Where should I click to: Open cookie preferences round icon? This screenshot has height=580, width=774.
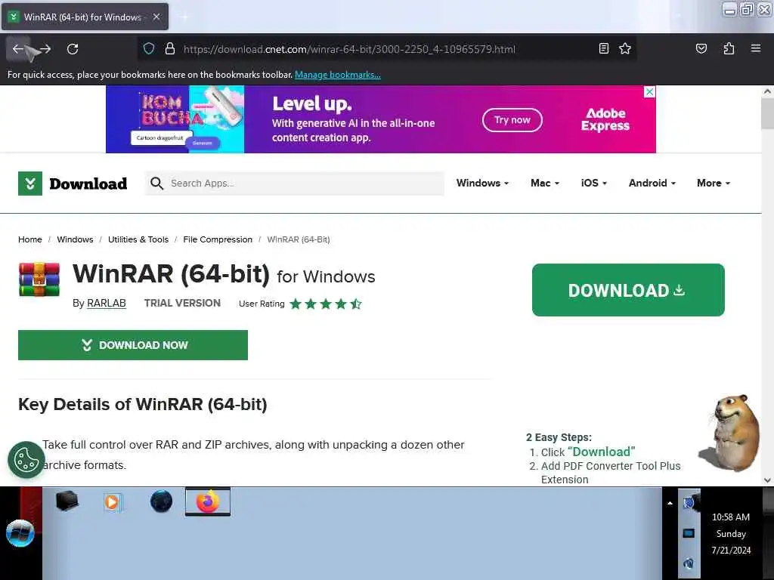(26, 460)
